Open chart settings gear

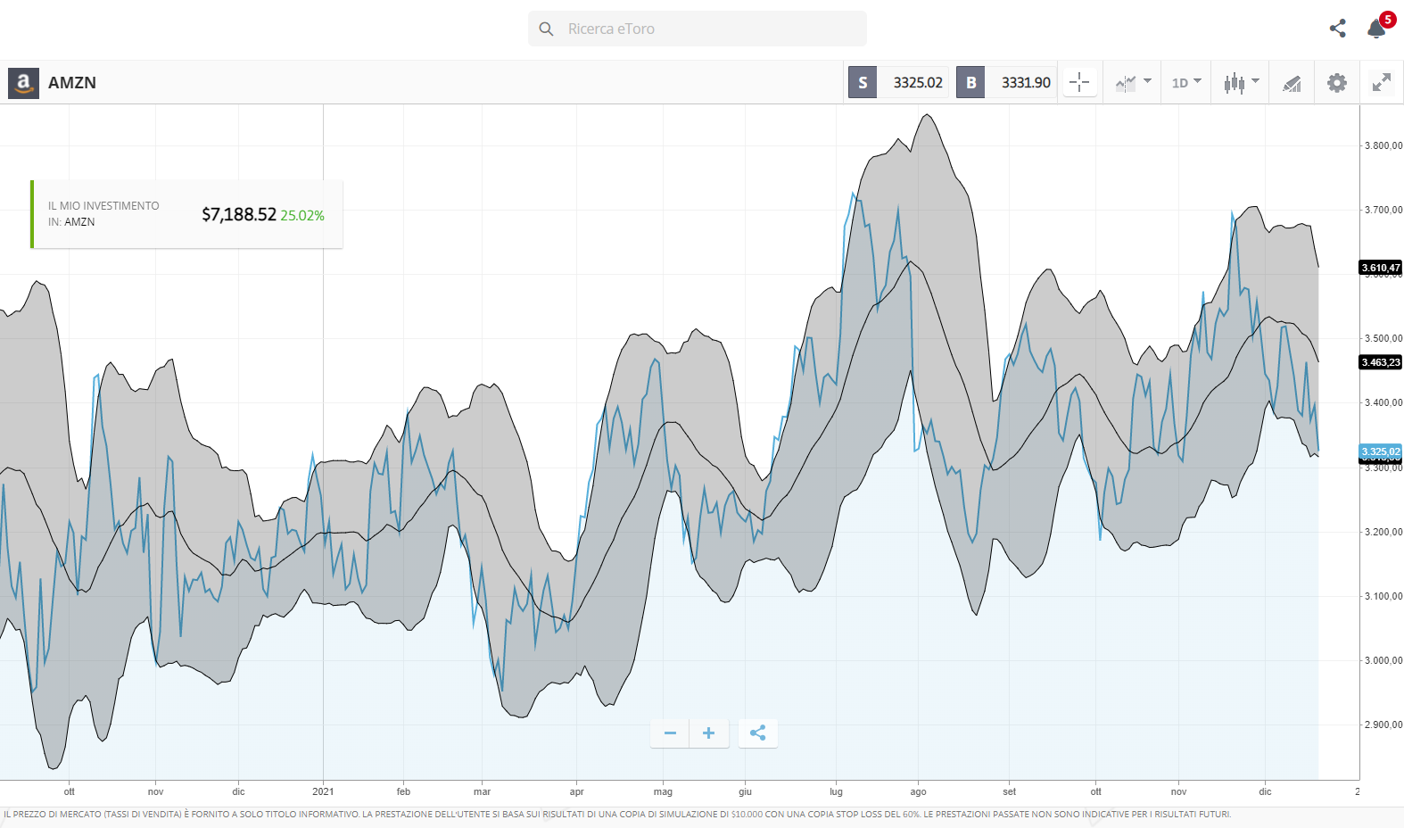pos(1336,83)
